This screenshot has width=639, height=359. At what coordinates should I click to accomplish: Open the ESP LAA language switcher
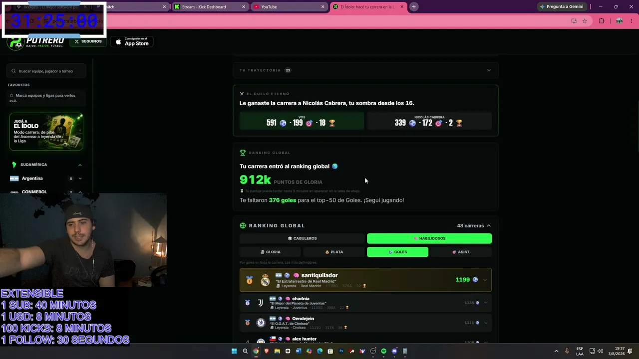580,351
